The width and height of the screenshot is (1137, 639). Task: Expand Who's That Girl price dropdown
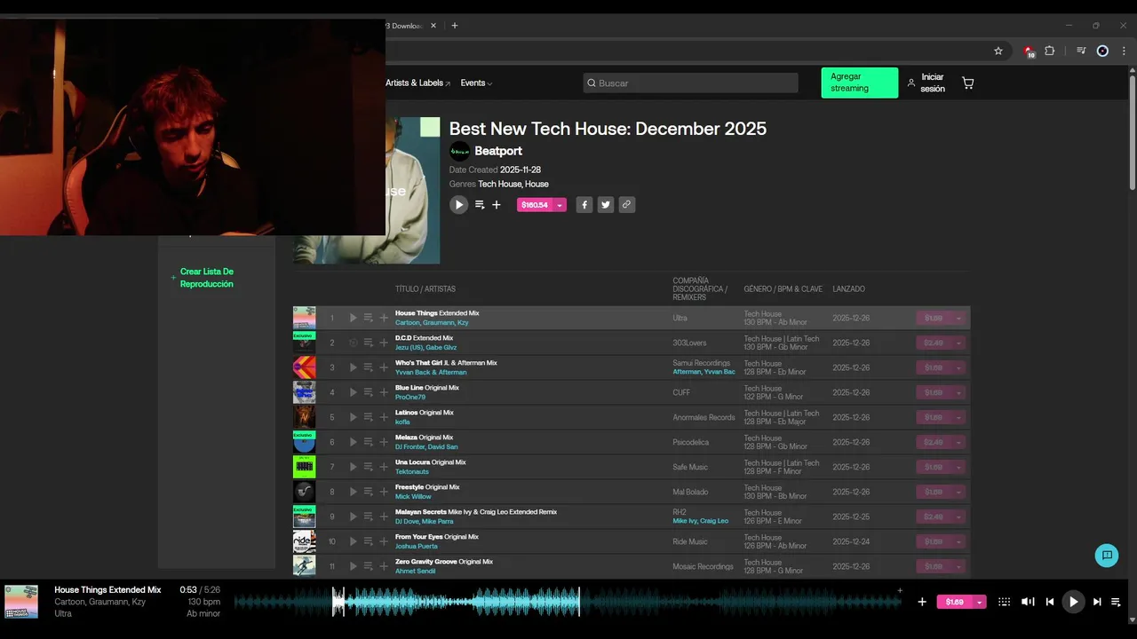pos(958,367)
